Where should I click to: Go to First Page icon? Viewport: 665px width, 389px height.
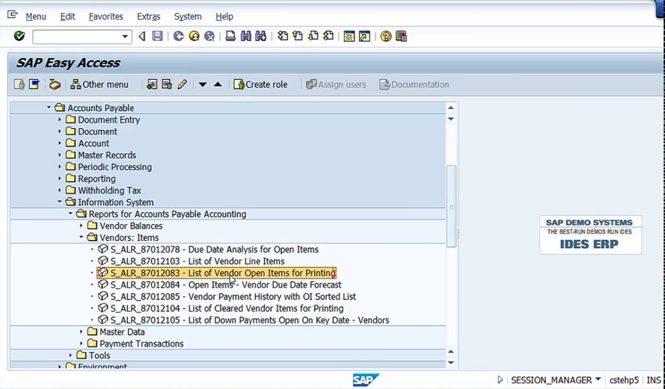[282, 36]
